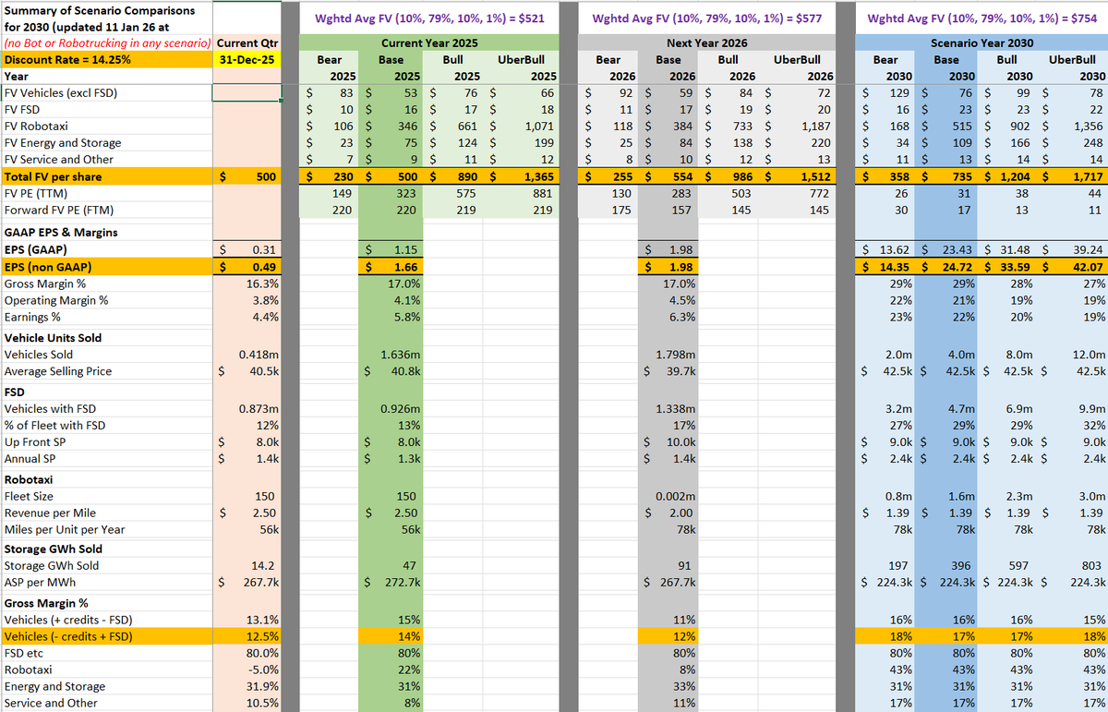Select the 'Fleet Size' row label
The height and width of the screenshot is (712, 1108).
29,496
